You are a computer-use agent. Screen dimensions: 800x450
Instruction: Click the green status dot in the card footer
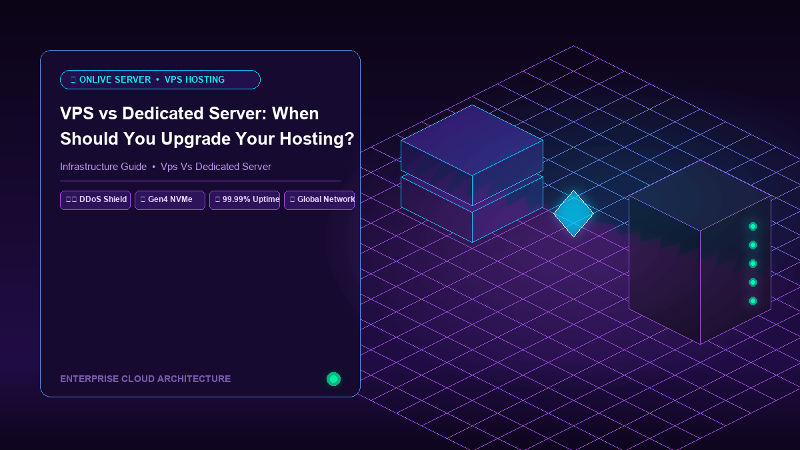(333, 379)
